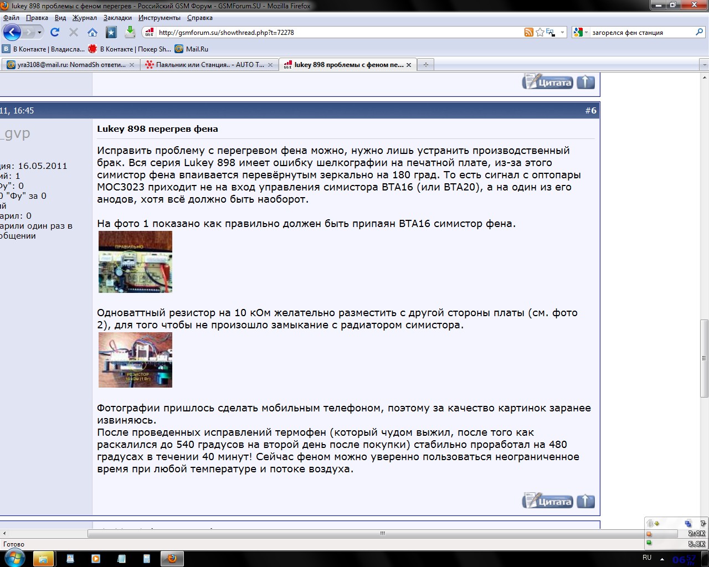Click the upper Цитата quote button
This screenshot has width=709, height=567.
tap(547, 82)
